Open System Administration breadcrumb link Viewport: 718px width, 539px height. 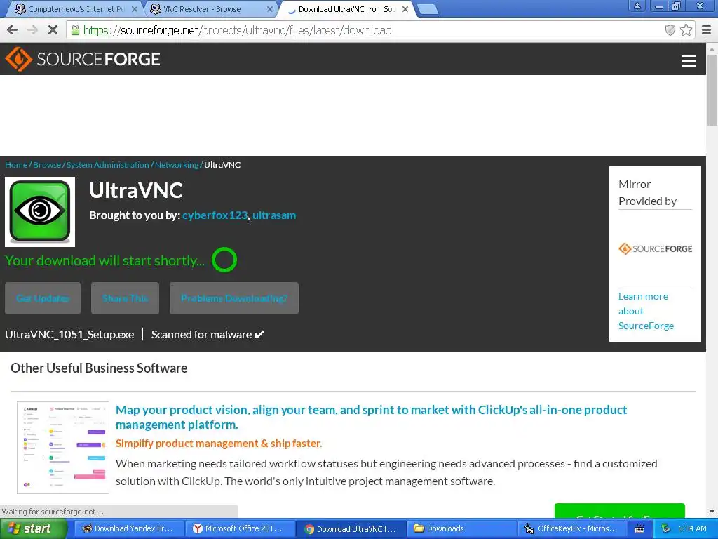coord(107,165)
